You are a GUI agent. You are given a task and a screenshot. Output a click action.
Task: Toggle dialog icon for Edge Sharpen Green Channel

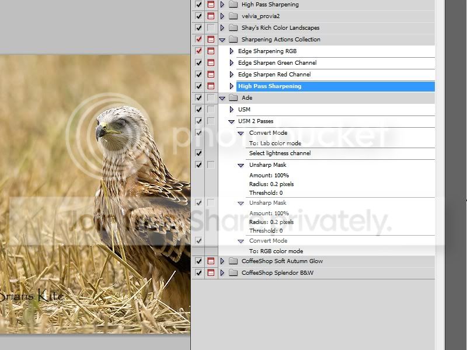[211, 63]
